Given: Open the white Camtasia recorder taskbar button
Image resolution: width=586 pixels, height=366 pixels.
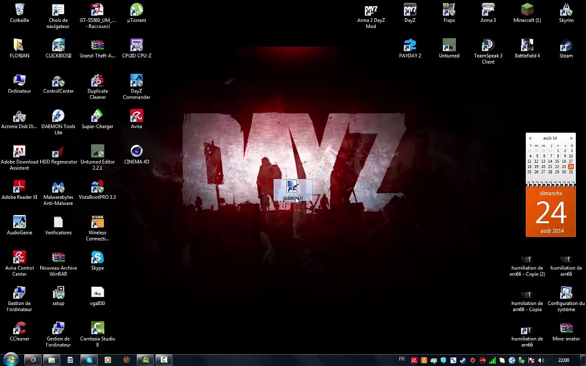Looking at the screenshot, I should point(164,360).
